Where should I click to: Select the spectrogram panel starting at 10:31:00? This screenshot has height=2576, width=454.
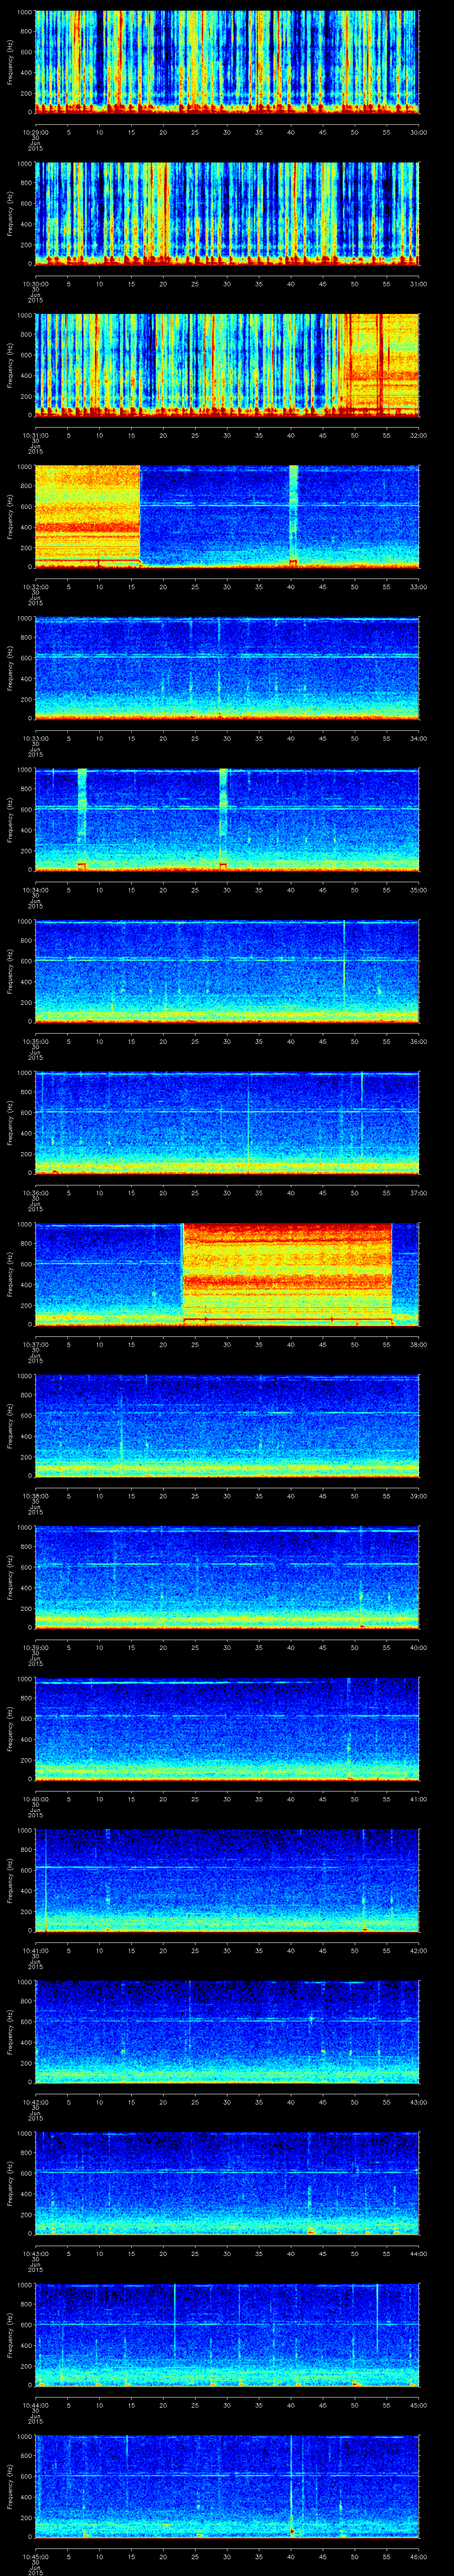coord(227,365)
